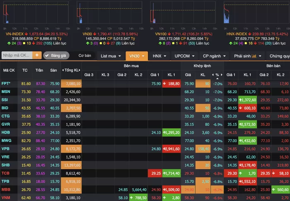Click the FPT stock symbol
The height and width of the screenshot is (201, 290).
(7, 84)
